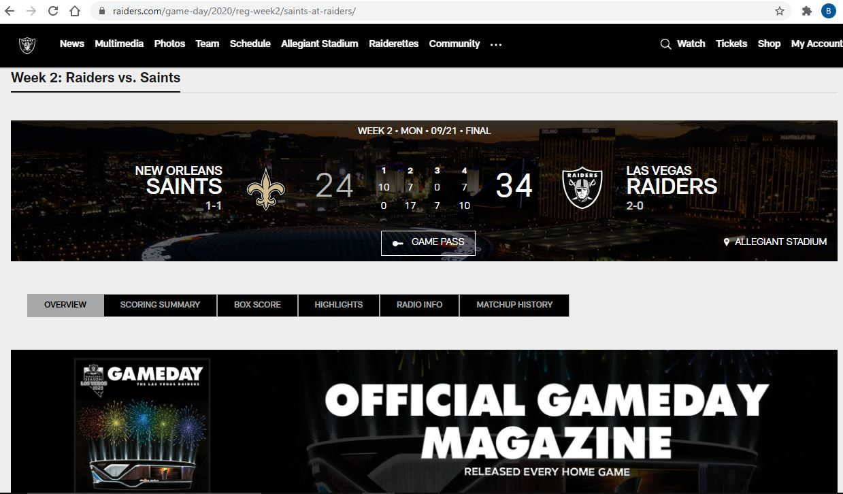
Task: Click the Gameday magazine cover thumbnail
Action: coord(143,425)
